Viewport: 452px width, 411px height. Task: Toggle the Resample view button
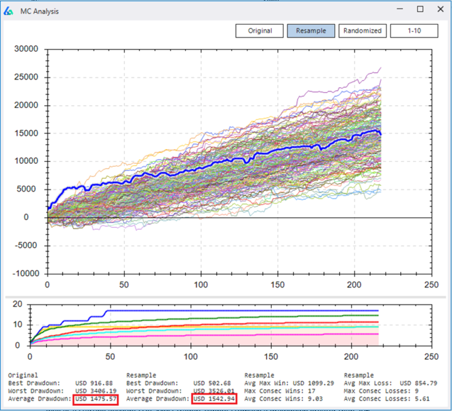[x=311, y=31]
